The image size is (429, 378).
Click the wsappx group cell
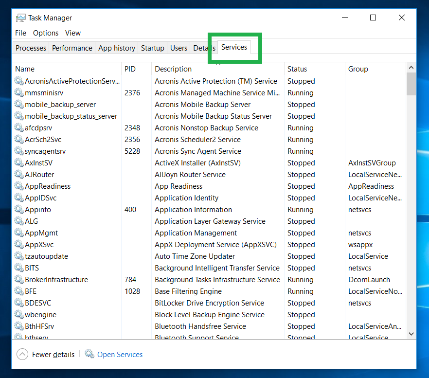pyautogui.click(x=360, y=244)
